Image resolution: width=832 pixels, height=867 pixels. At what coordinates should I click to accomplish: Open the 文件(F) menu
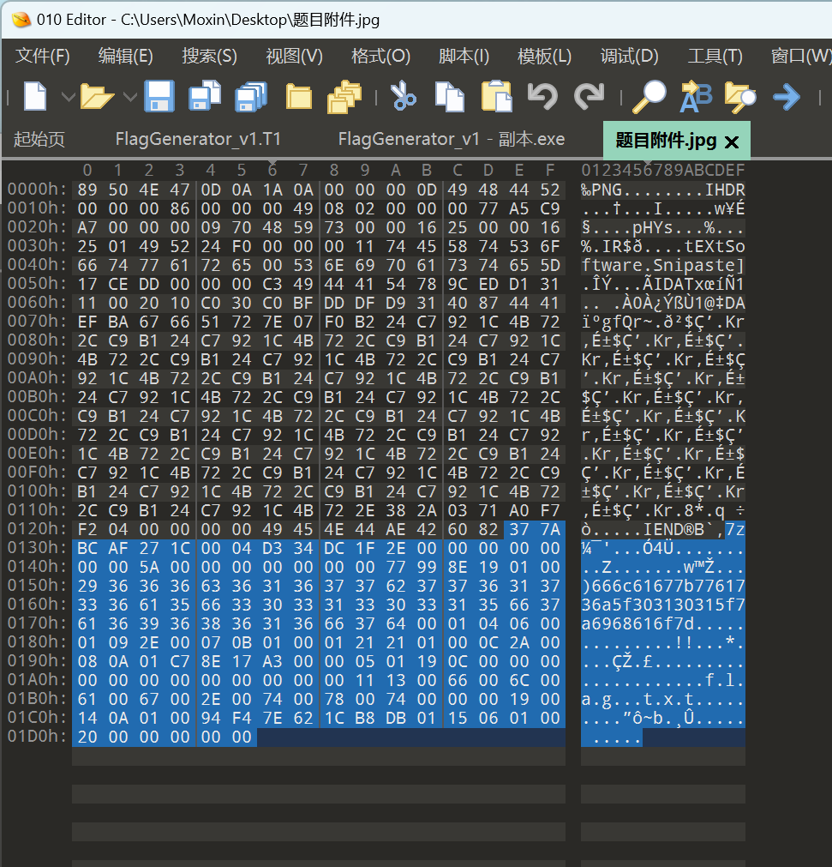43,56
